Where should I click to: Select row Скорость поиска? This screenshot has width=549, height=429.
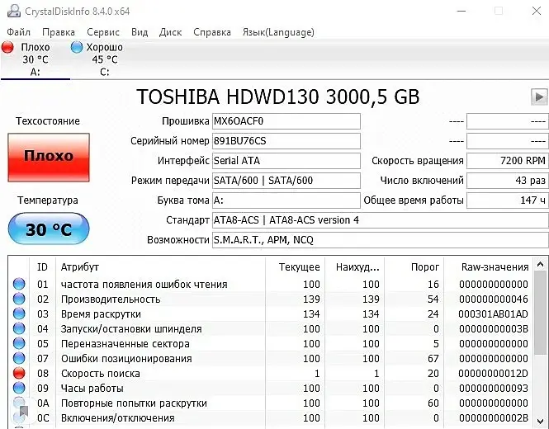click(270, 374)
